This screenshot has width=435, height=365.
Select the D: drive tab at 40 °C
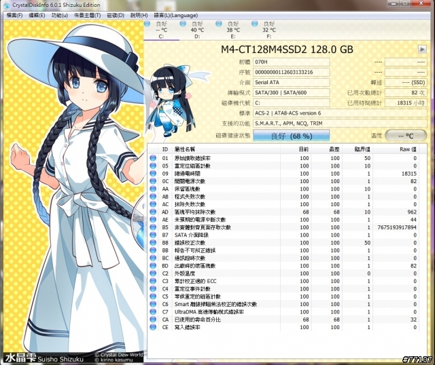point(197,30)
